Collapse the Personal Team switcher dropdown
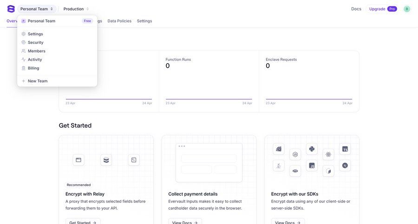Screen dimensions: 418x224 (37, 9)
